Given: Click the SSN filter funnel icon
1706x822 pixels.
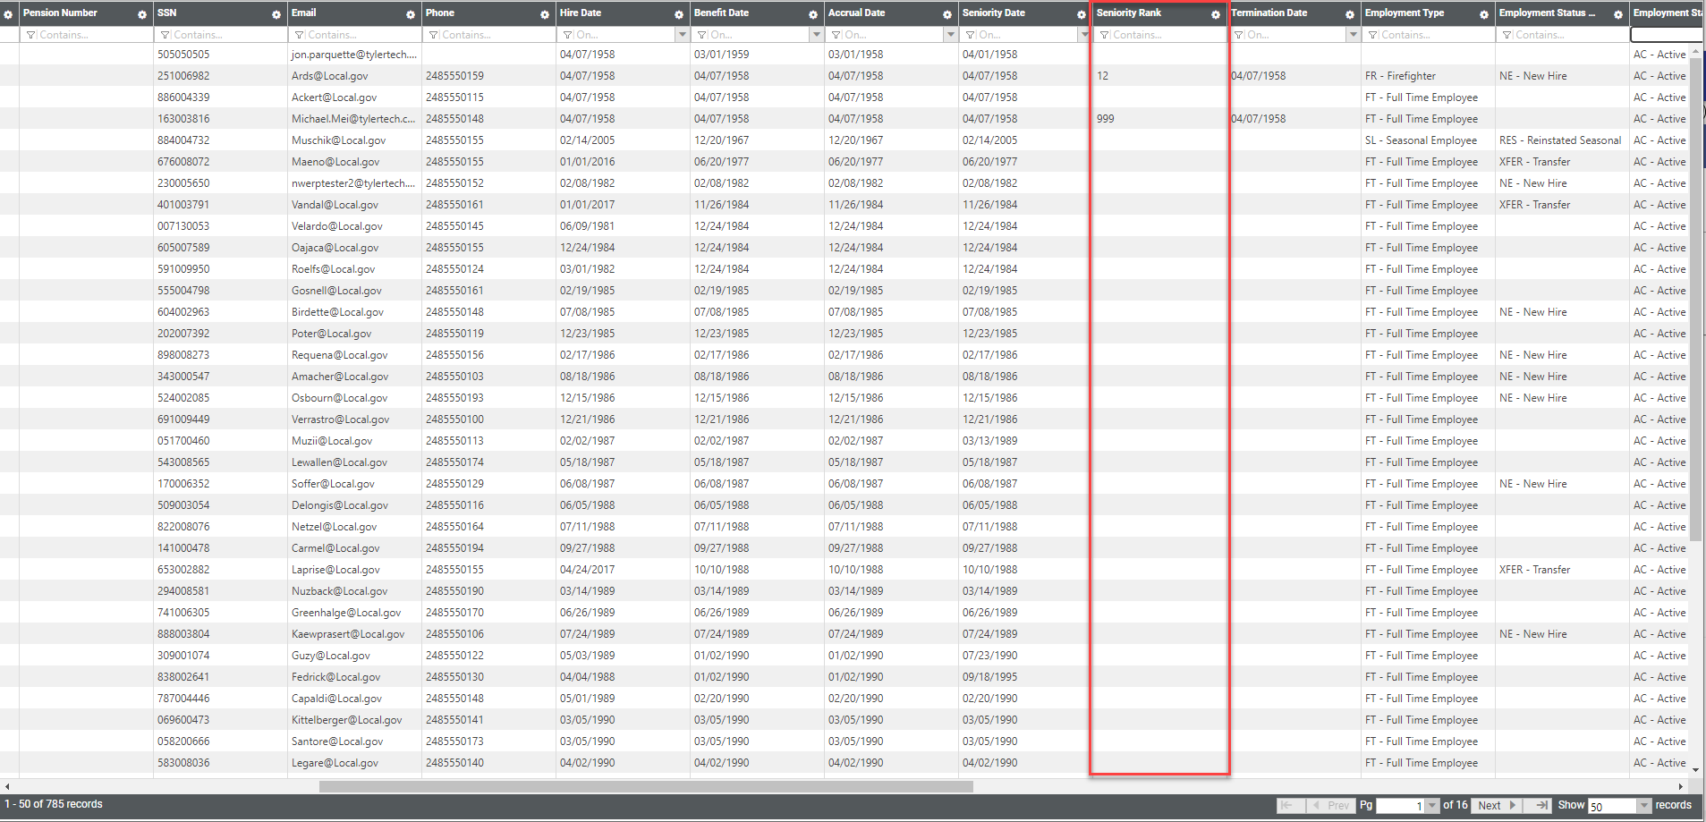Looking at the screenshot, I should point(166,35).
